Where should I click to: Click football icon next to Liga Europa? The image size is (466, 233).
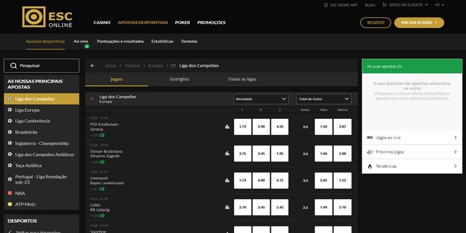pos(10,110)
